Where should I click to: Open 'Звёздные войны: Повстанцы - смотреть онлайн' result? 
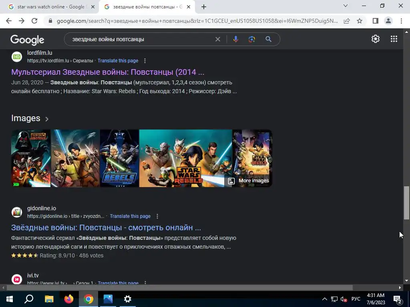[106, 227]
